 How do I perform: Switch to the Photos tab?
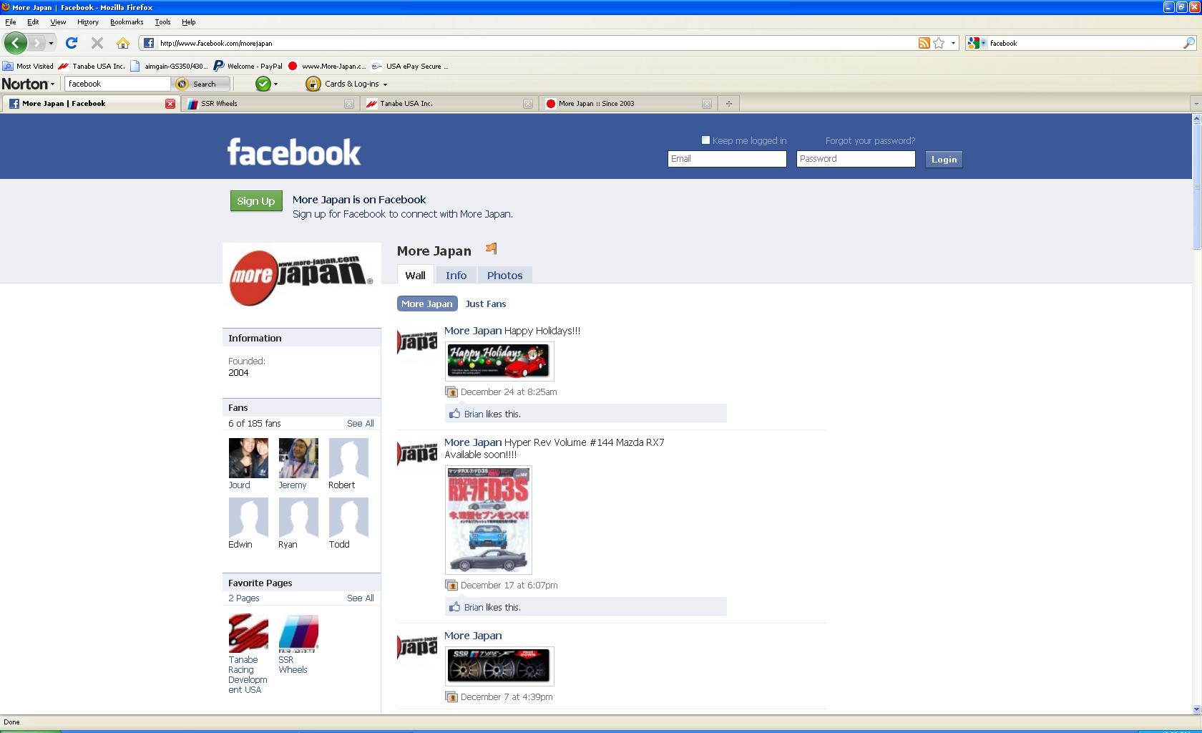click(504, 276)
